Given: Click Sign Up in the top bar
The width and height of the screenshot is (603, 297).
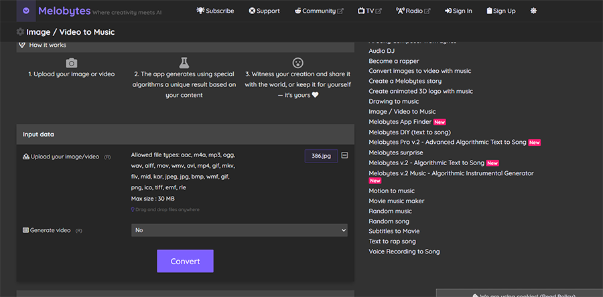Looking at the screenshot, I should [501, 11].
